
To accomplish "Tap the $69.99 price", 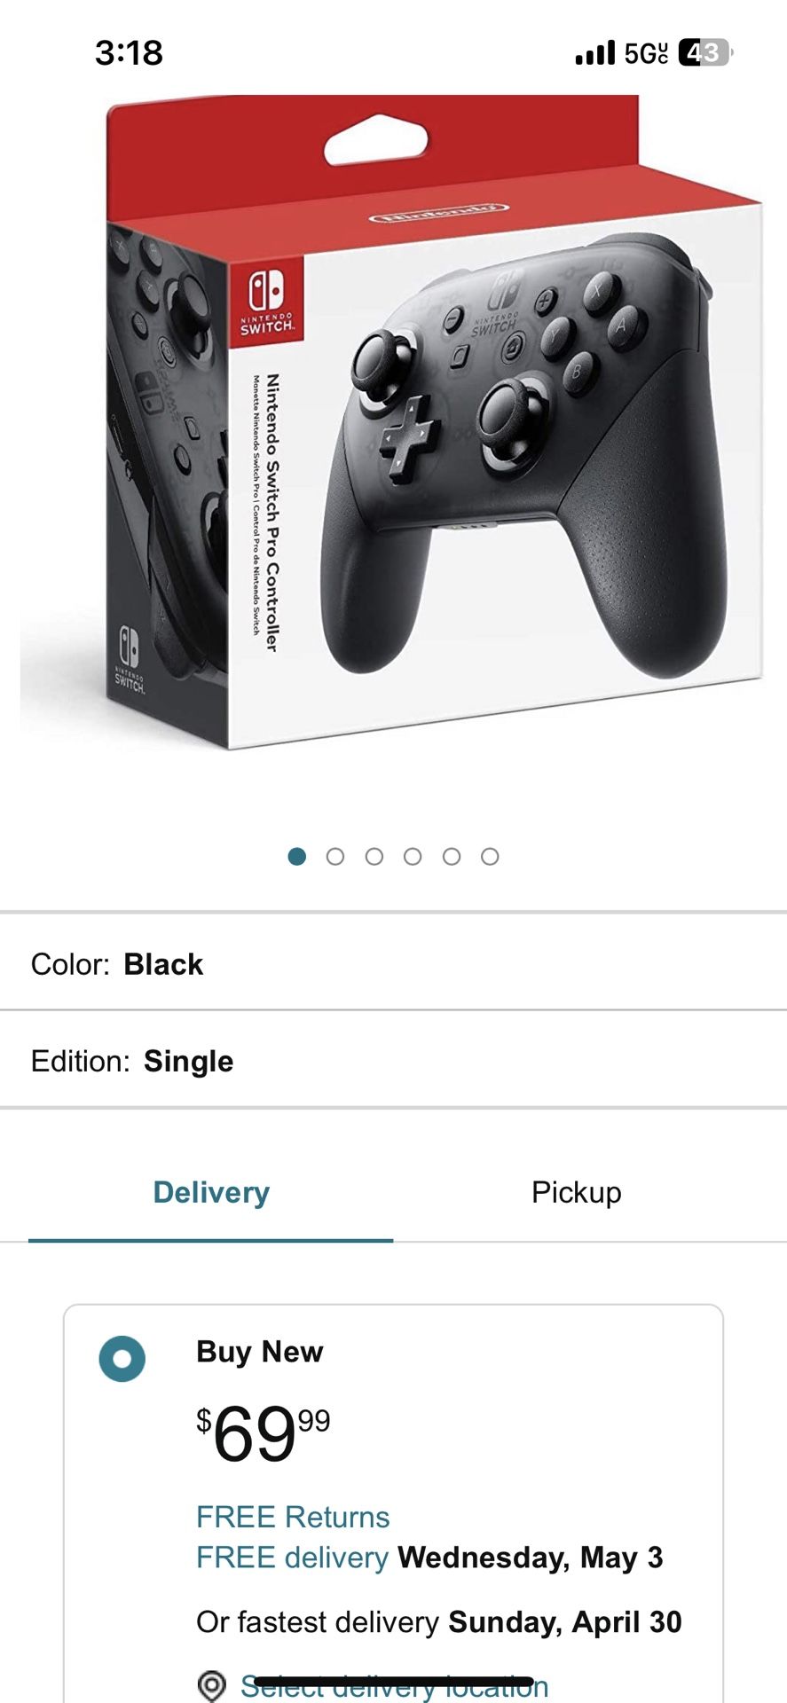I will click(264, 1432).
